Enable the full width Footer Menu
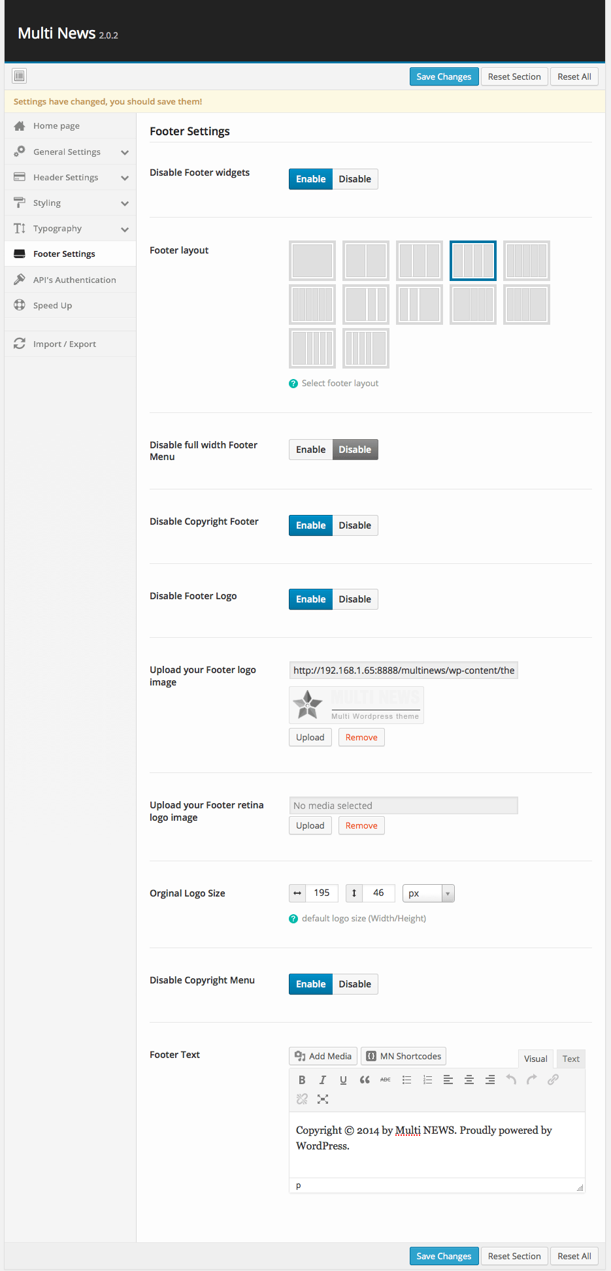 pos(310,450)
